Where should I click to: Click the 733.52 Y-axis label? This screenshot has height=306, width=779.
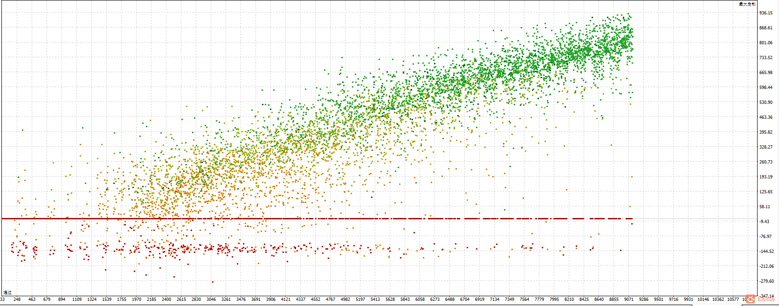[x=766, y=58]
